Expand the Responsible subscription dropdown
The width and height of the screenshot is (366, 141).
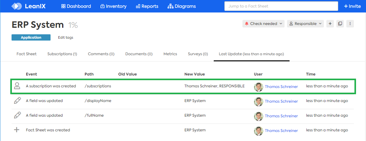305,24
